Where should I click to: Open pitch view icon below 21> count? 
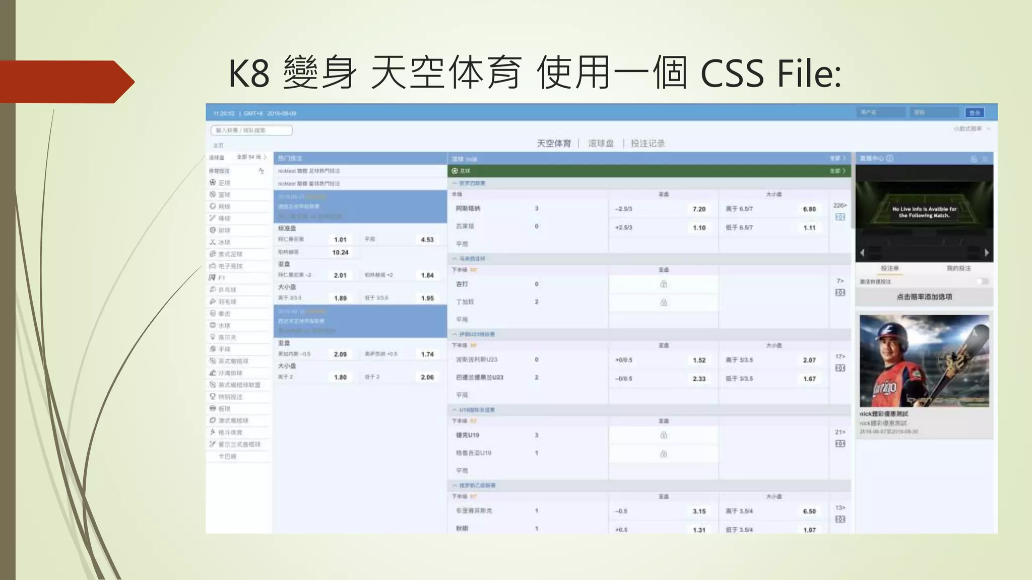tap(840, 444)
